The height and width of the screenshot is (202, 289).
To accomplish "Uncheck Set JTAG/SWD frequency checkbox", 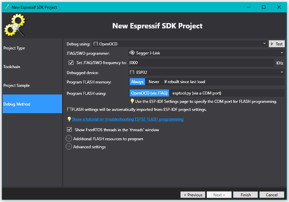I will point(71,62).
